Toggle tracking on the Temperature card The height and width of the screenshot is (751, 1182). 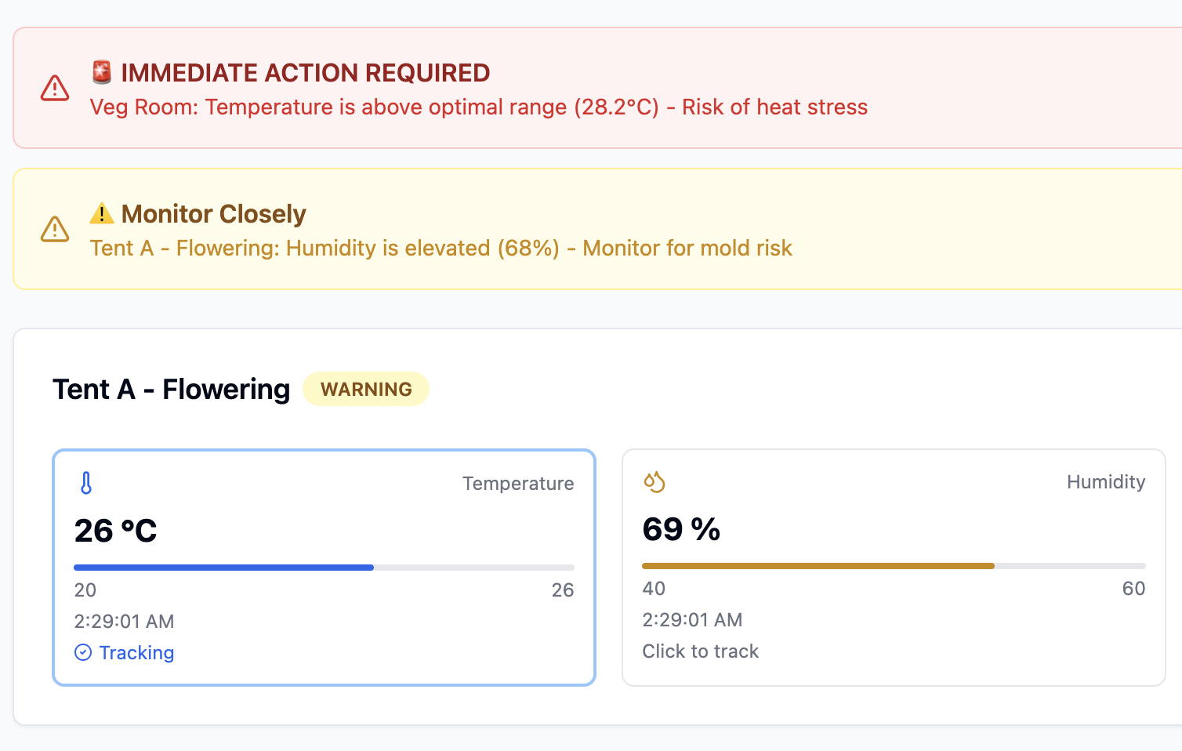(324, 568)
